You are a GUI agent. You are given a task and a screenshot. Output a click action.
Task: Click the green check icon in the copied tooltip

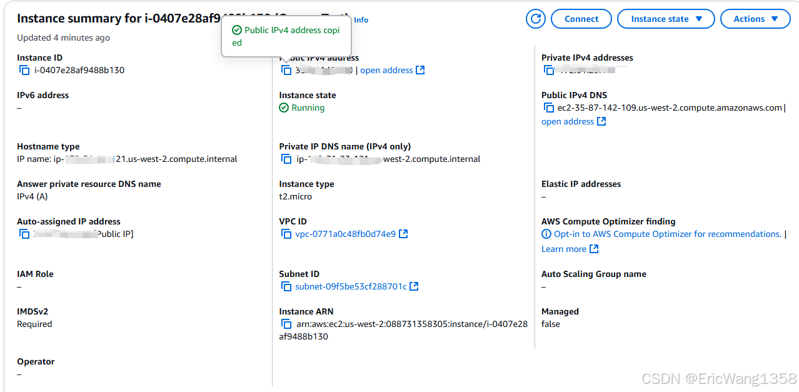[x=236, y=30]
